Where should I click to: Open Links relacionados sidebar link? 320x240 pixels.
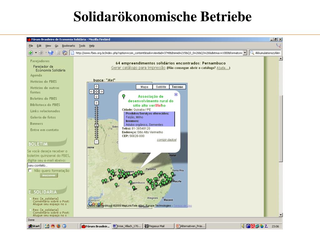pos(45,111)
